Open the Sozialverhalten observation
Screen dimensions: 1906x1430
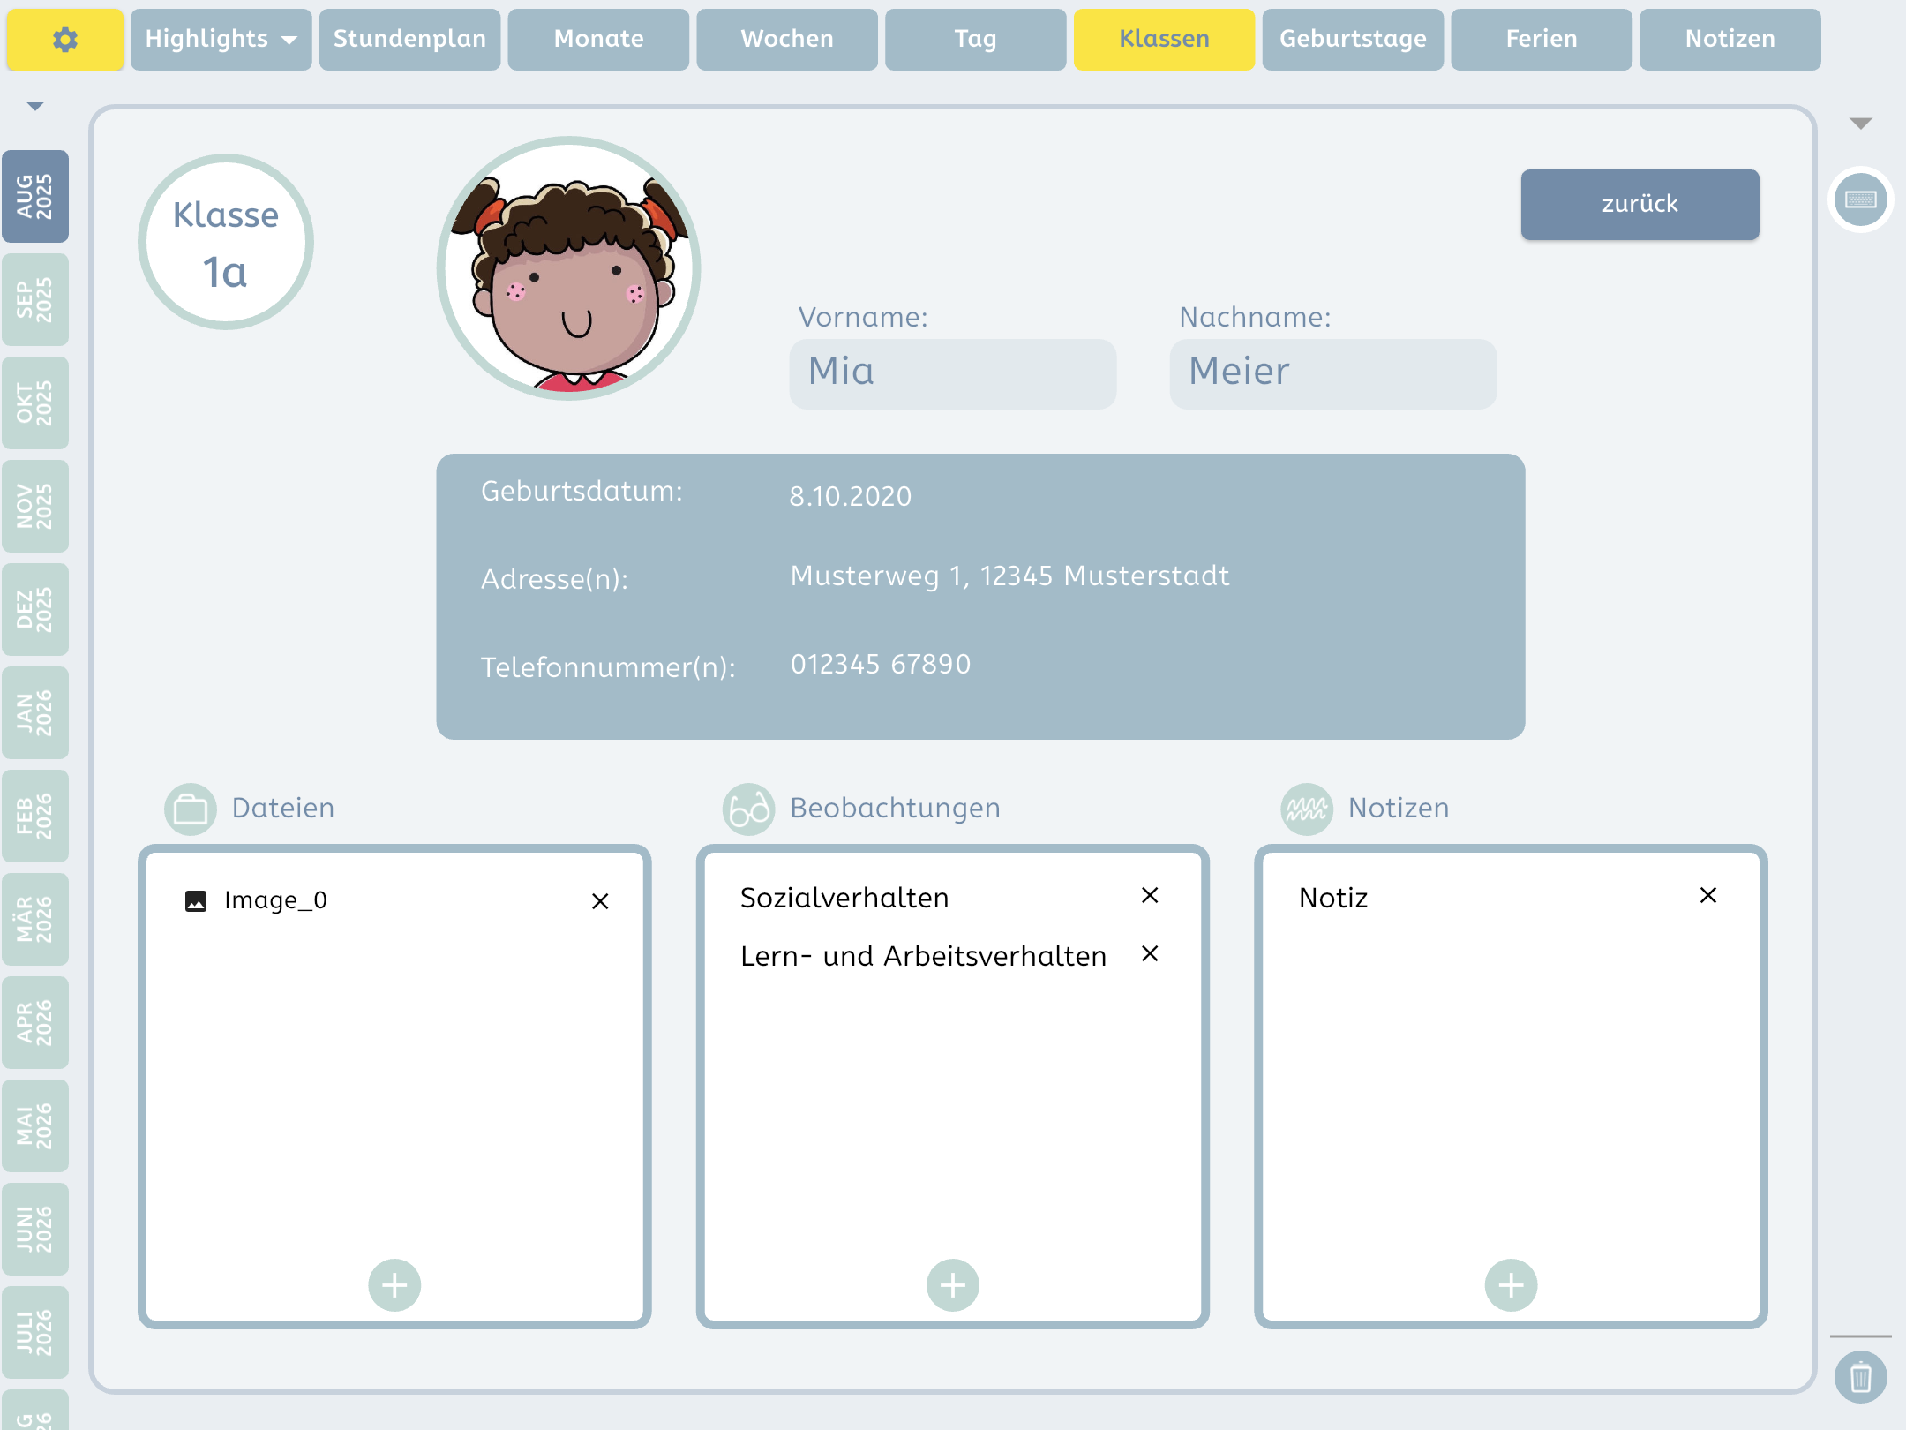[844, 898]
